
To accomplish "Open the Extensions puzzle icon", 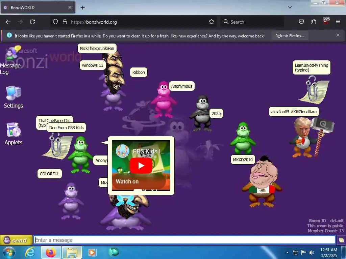I will tap(314, 22).
